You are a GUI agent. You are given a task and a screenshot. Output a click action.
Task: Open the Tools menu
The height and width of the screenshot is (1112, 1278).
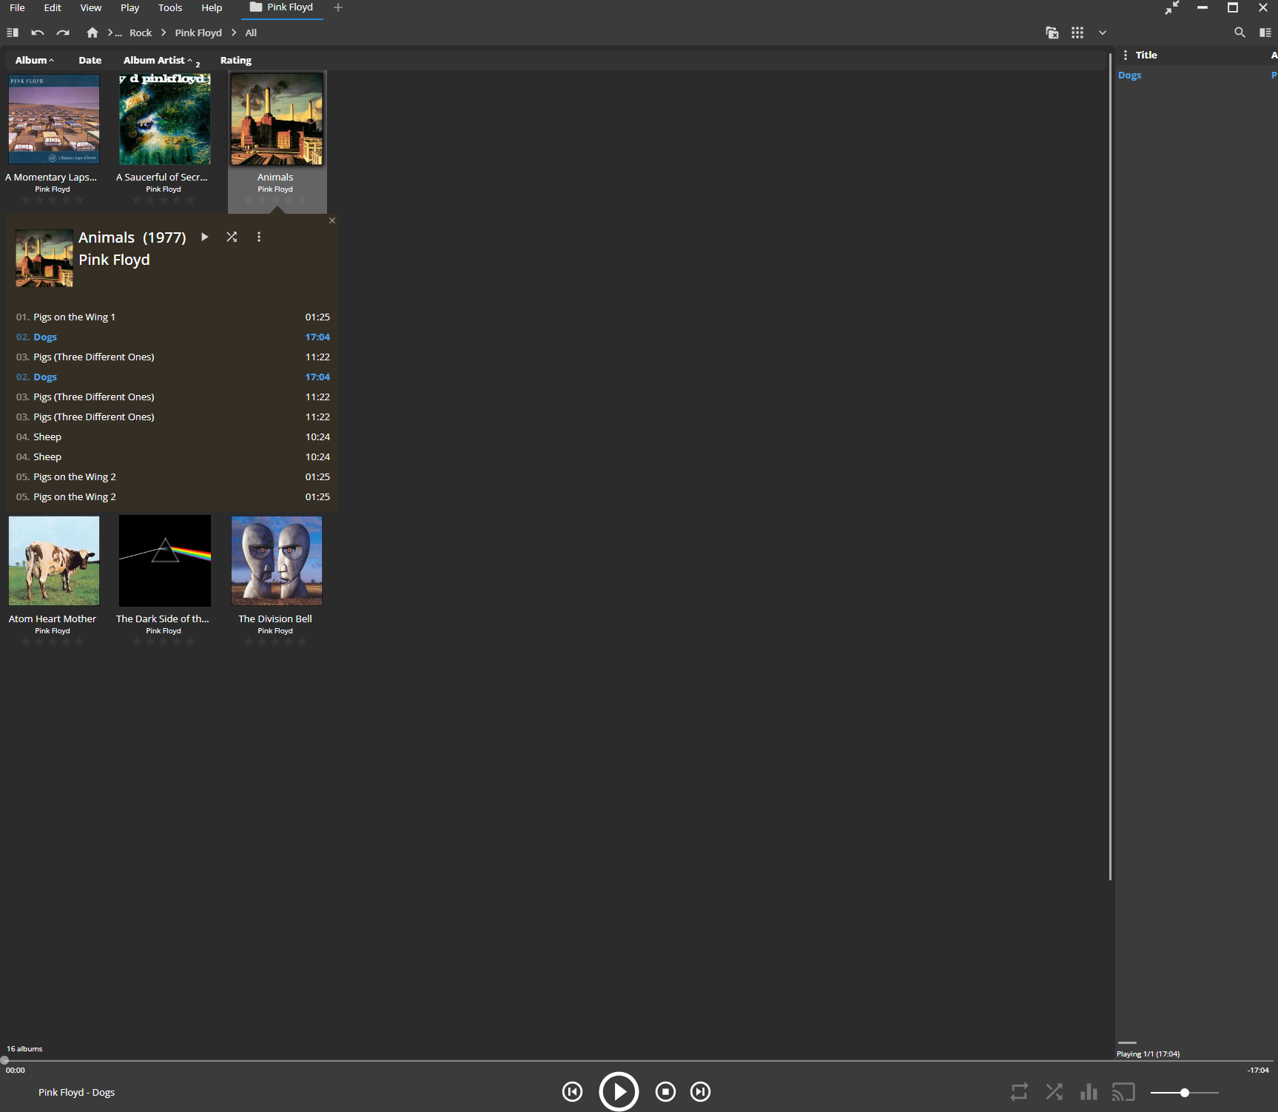169,8
